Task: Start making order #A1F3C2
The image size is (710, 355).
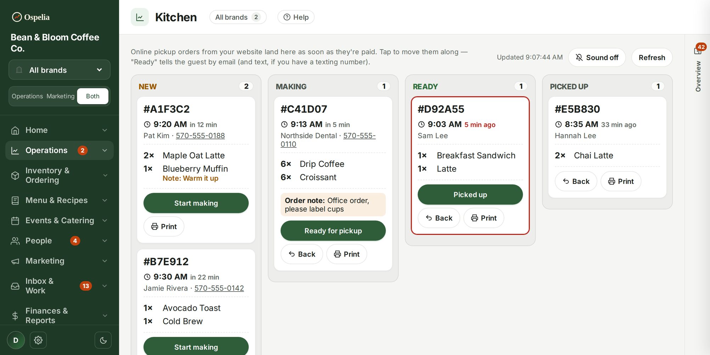Action: (196, 203)
